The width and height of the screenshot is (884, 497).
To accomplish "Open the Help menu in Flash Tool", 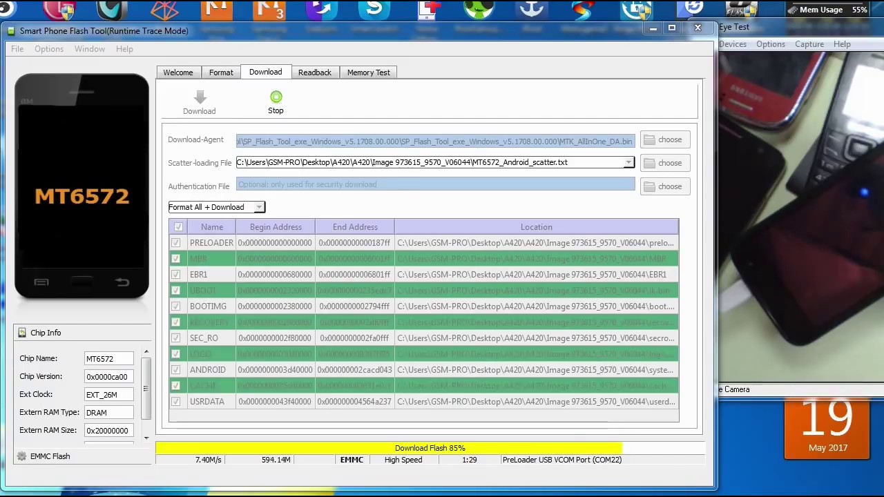I will [x=124, y=49].
